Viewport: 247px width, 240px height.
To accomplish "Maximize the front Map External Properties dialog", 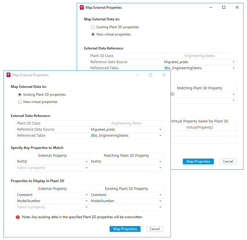I will click(x=151, y=75).
